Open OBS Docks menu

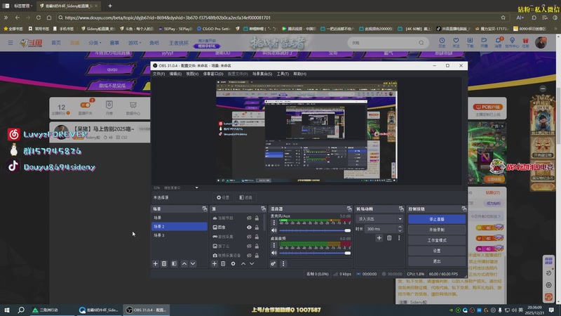point(213,74)
